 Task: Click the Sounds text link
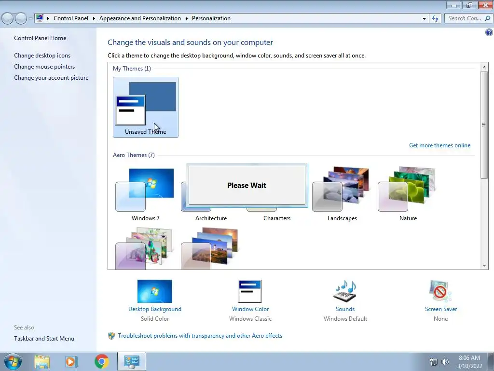click(345, 309)
